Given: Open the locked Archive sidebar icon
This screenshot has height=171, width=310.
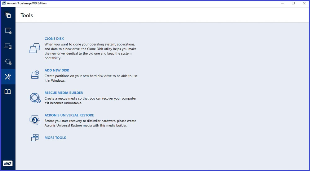Looking at the screenshot, I should point(8,30).
